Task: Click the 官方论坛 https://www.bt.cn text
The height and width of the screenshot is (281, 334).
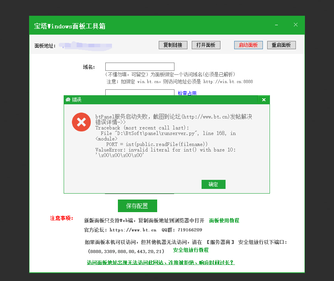Action: (x=120, y=230)
